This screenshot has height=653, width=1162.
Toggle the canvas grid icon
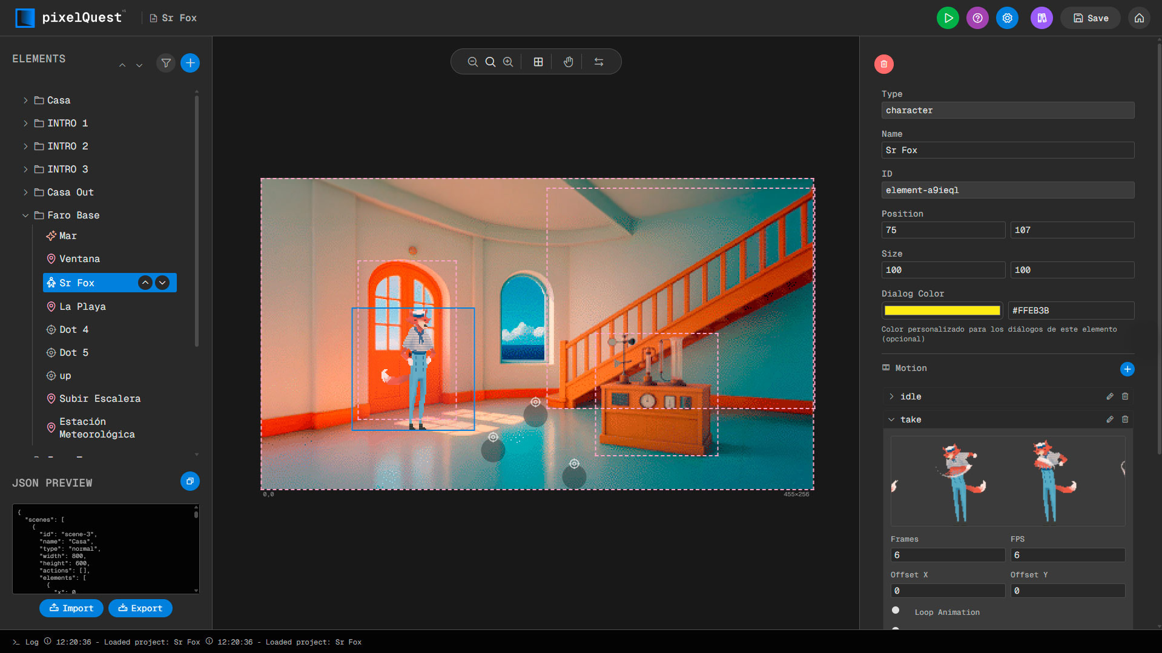pos(538,62)
